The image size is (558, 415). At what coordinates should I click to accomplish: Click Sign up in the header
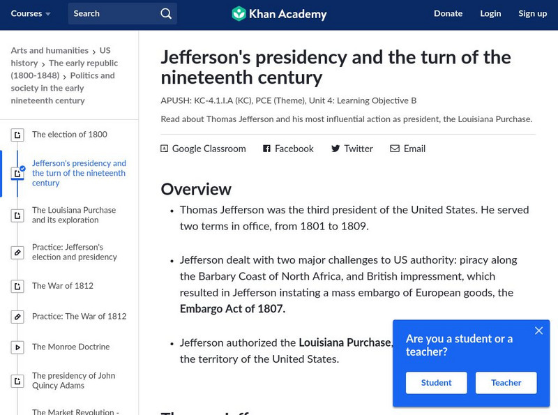[x=532, y=14]
